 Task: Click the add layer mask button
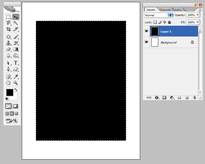164,98
